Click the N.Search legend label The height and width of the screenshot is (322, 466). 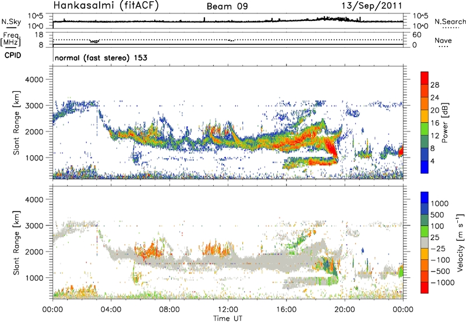click(x=450, y=22)
